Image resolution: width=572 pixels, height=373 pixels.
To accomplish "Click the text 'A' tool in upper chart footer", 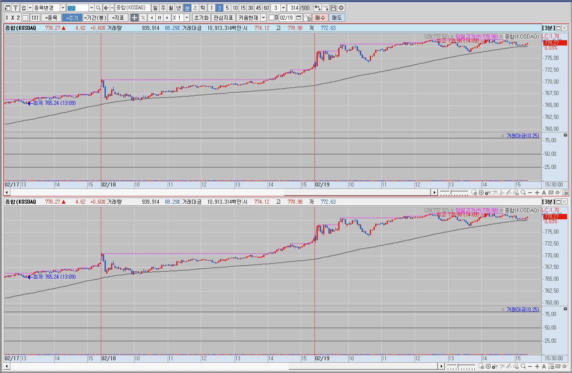I will click(544, 193).
